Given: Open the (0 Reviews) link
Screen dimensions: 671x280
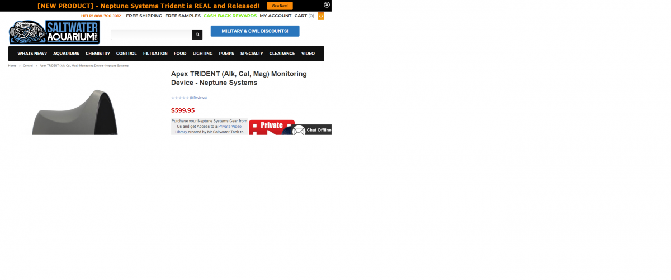Looking at the screenshot, I should click(x=199, y=98).
